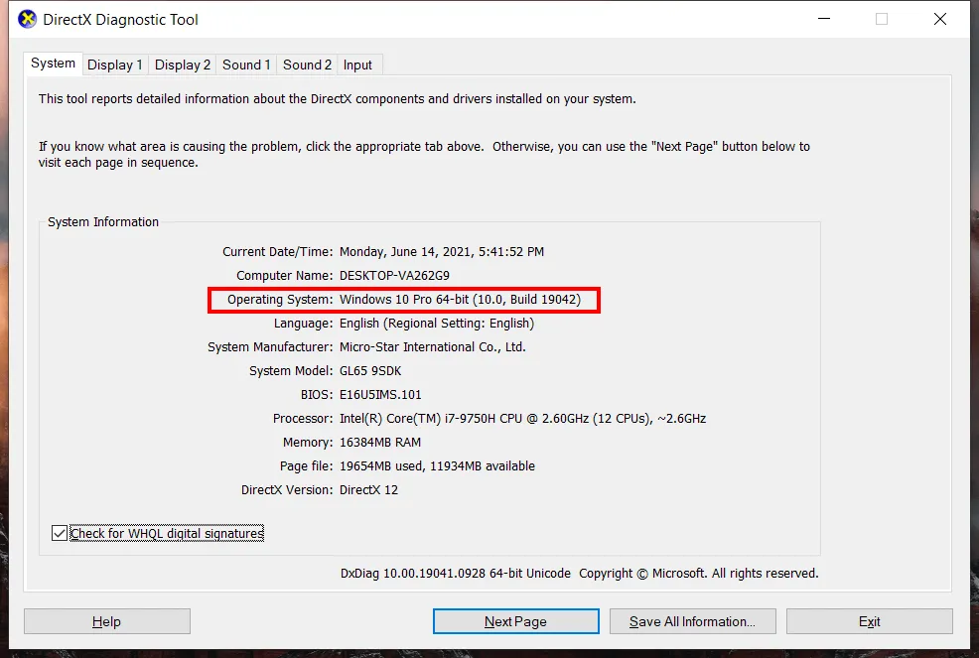Click the Help button
This screenshot has width=979, height=658.
coord(106,621)
